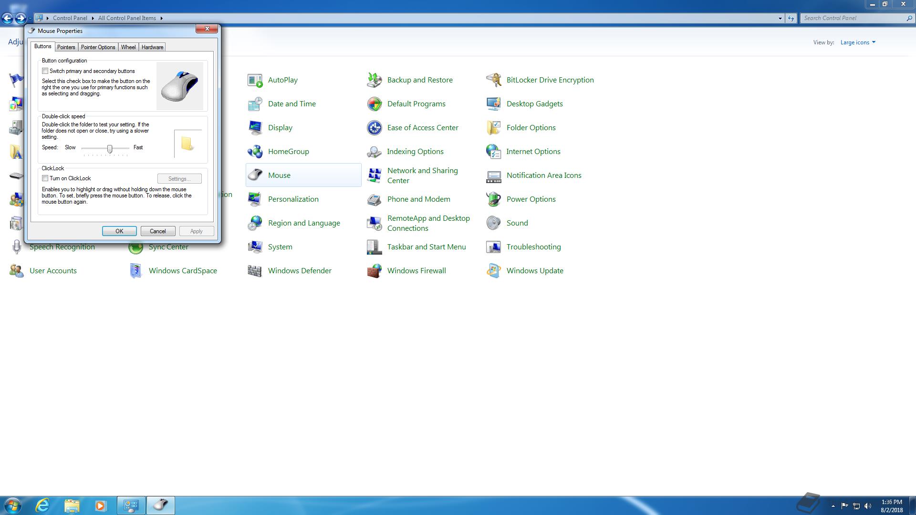
Task: Switch to the Wheel tab
Action: coord(128,47)
